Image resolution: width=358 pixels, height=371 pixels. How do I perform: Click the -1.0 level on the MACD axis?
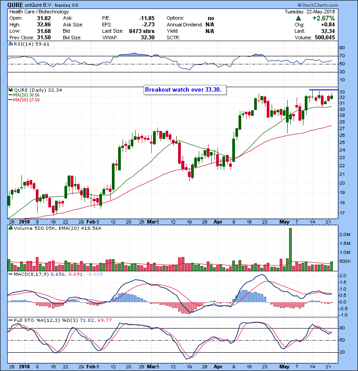343,315
